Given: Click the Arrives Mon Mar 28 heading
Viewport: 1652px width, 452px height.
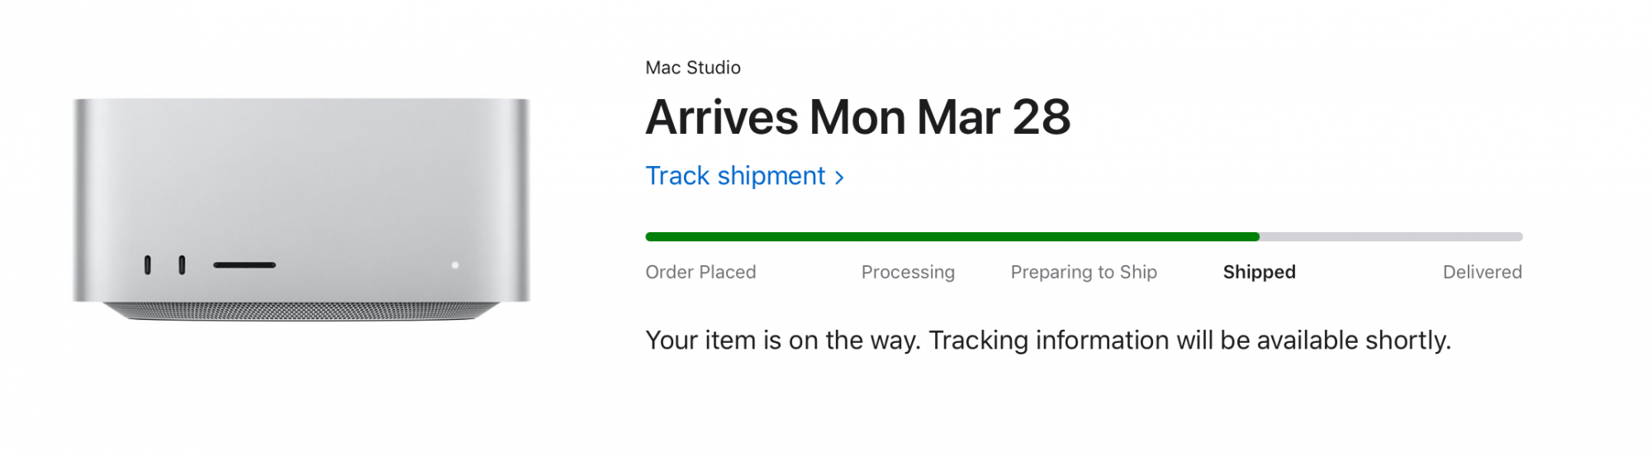Looking at the screenshot, I should point(857,117).
